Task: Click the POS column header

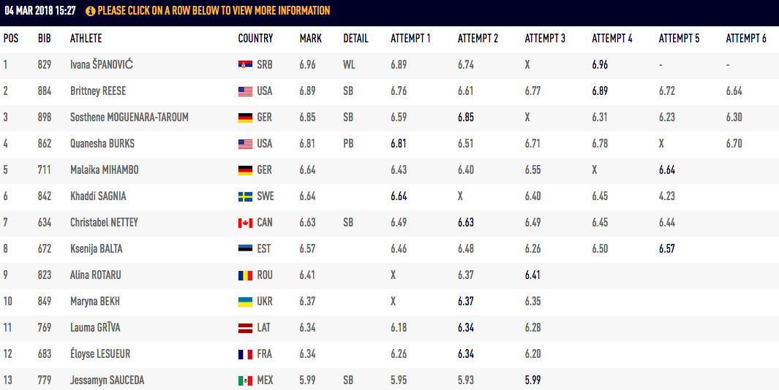Action: tap(11, 39)
